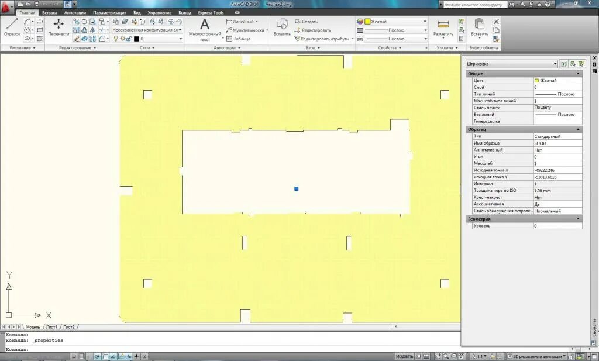Toggle the МОДЕЛЬ space button
The width and height of the screenshot is (599, 361).
click(x=404, y=356)
